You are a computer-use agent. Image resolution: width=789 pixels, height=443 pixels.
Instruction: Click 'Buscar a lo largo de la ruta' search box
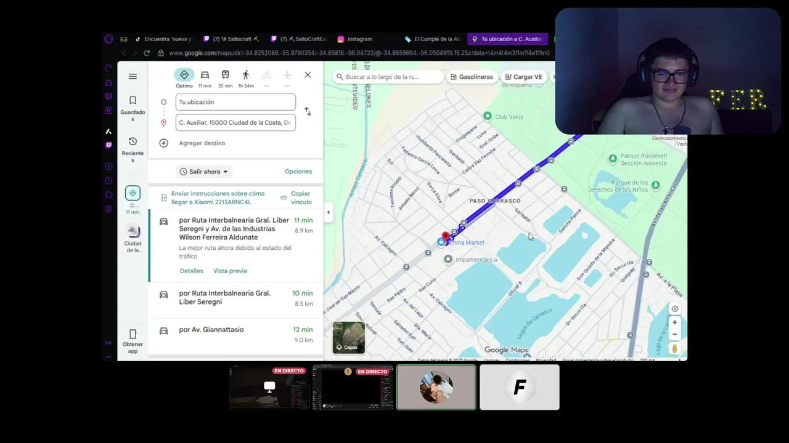[388, 77]
